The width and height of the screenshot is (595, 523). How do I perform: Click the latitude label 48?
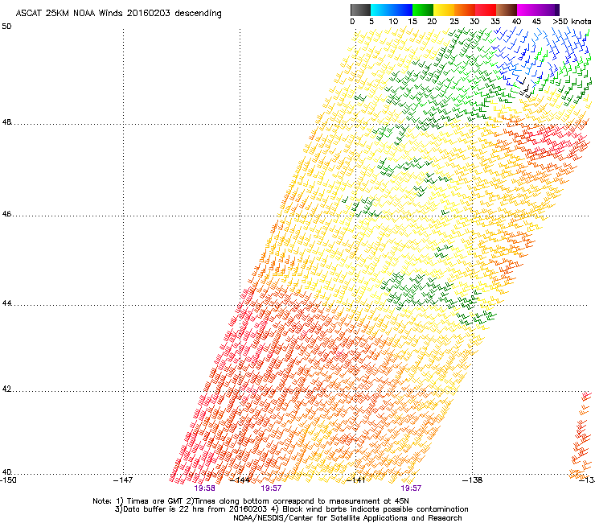[6, 122]
